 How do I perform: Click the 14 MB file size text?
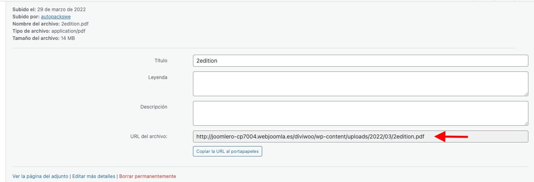click(68, 38)
